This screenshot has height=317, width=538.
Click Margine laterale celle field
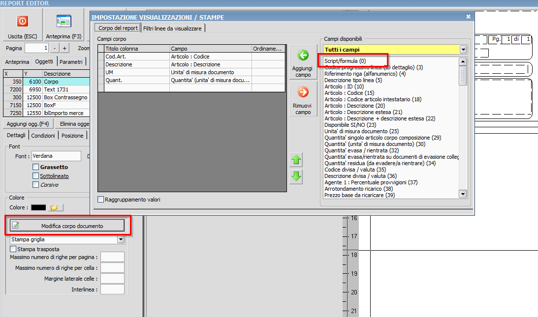112,279
